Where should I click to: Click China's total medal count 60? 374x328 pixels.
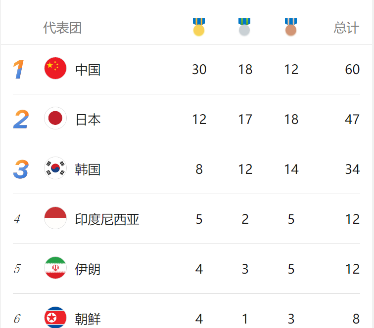click(x=352, y=70)
